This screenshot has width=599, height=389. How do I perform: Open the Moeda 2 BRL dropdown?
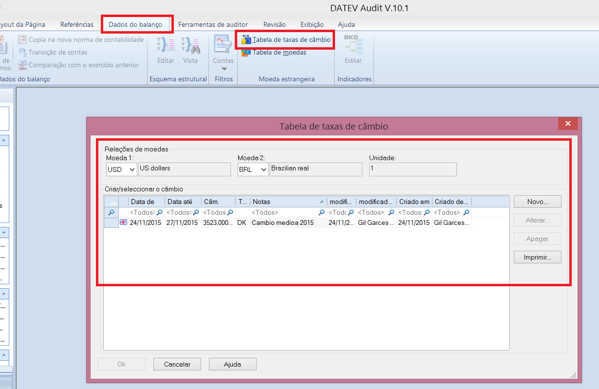(x=263, y=169)
